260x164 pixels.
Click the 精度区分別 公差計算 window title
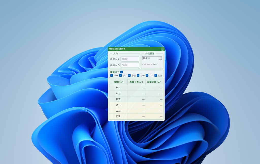pyautogui.click(x=117, y=49)
